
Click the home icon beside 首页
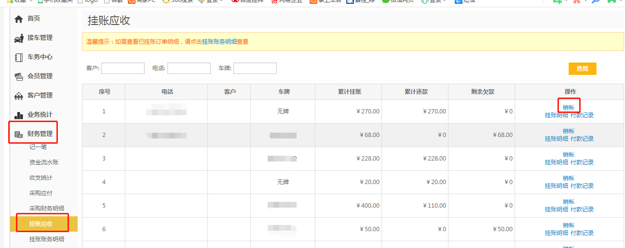pyautogui.click(x=19, y=19)
